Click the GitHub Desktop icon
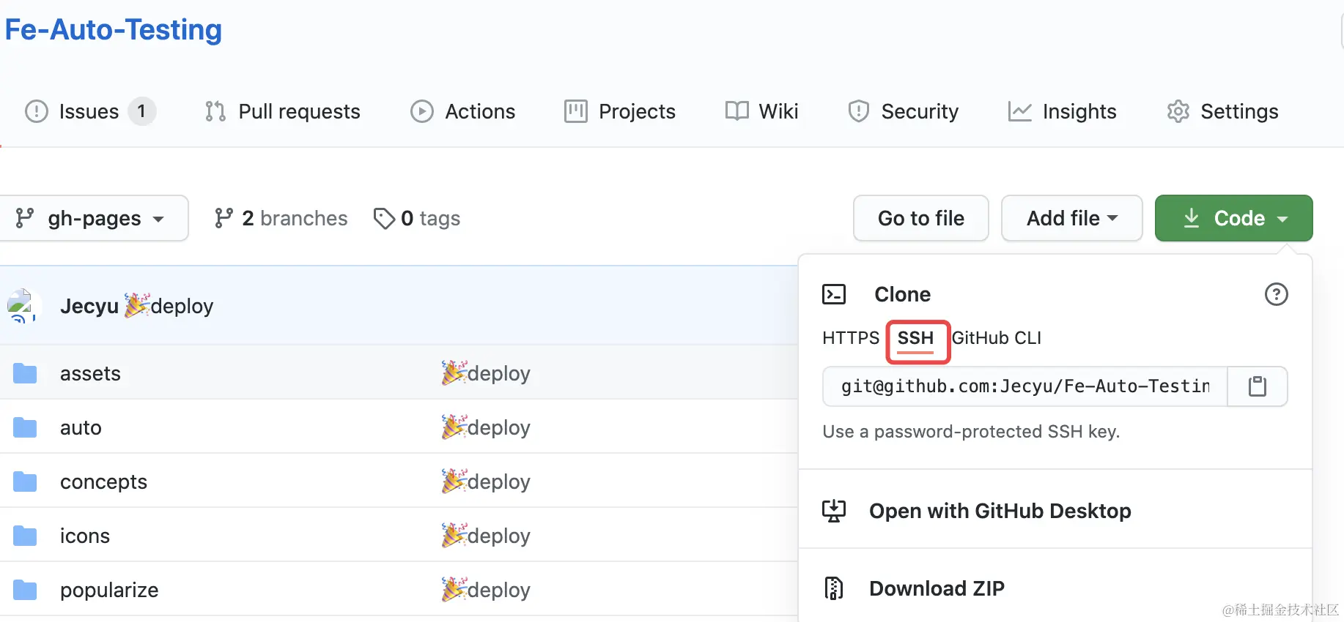1344x622 pixels. [x=834, y=511]
